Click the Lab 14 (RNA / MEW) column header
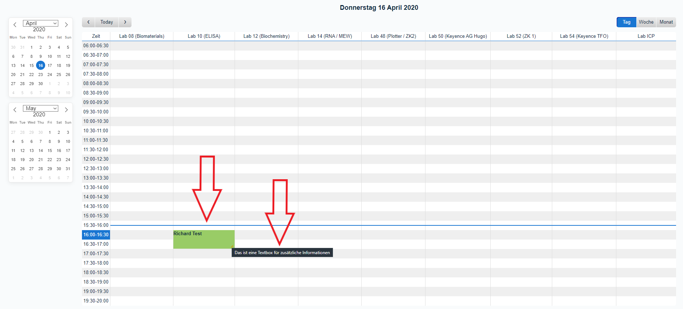Viewport: 683px width, 309px height. click(330, 36)
